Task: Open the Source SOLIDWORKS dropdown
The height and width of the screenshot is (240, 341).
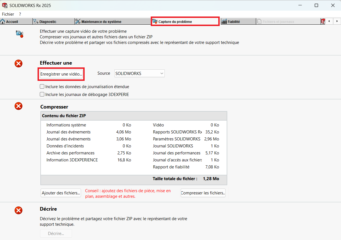Action: (139, 73)
